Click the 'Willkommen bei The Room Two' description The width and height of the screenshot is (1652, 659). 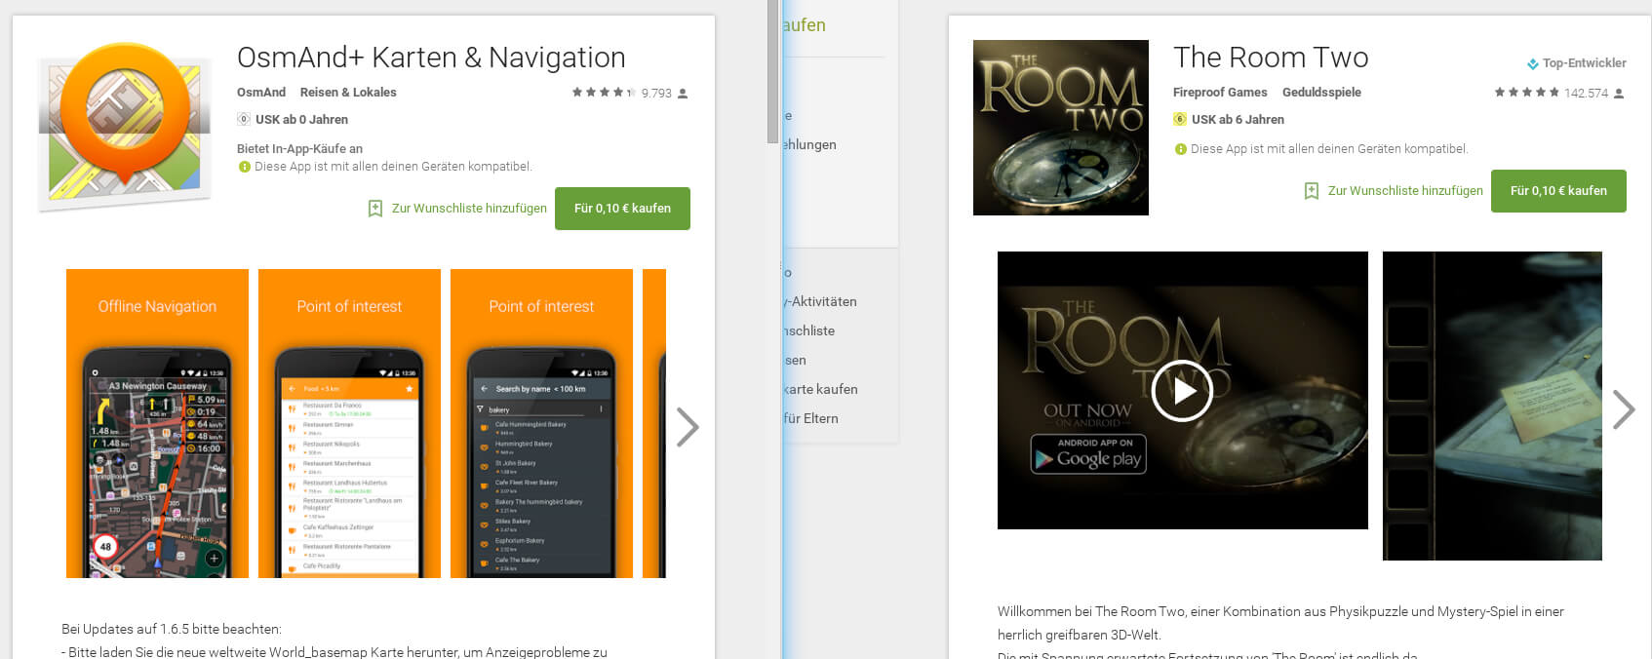(x=1280, y=623)
